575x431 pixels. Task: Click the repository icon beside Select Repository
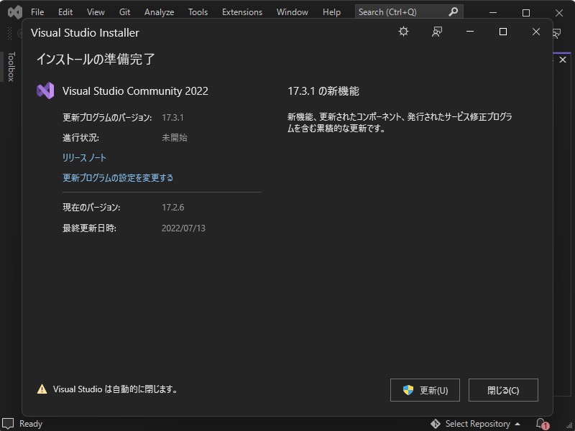point(435,424)
